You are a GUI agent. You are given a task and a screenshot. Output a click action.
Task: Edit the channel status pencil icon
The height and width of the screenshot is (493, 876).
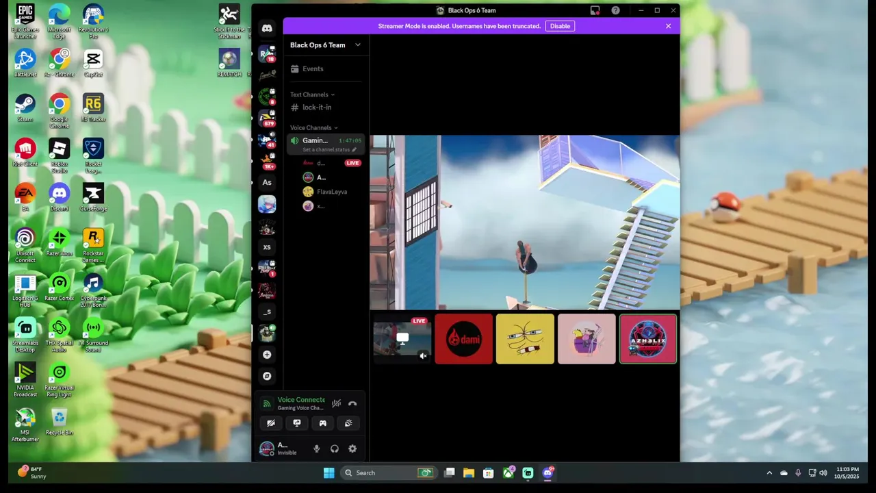click(354, 150)
